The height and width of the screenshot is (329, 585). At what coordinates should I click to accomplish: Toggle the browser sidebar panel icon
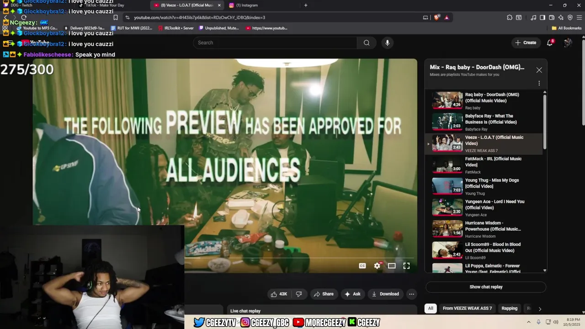542,17
